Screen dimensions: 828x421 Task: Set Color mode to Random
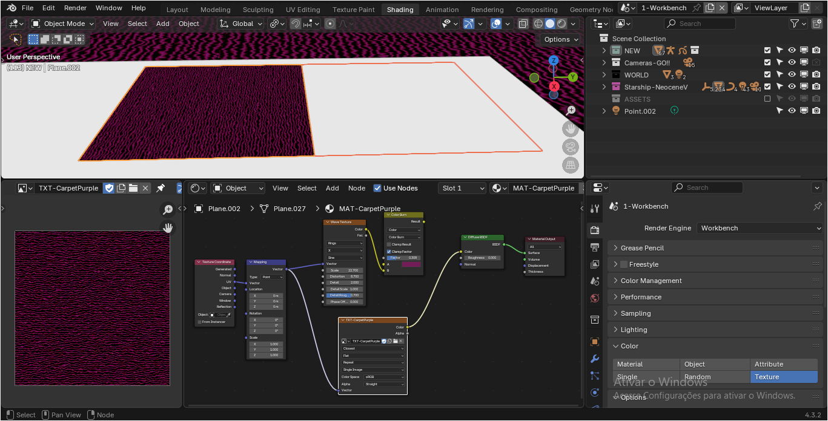pos(715,377)
